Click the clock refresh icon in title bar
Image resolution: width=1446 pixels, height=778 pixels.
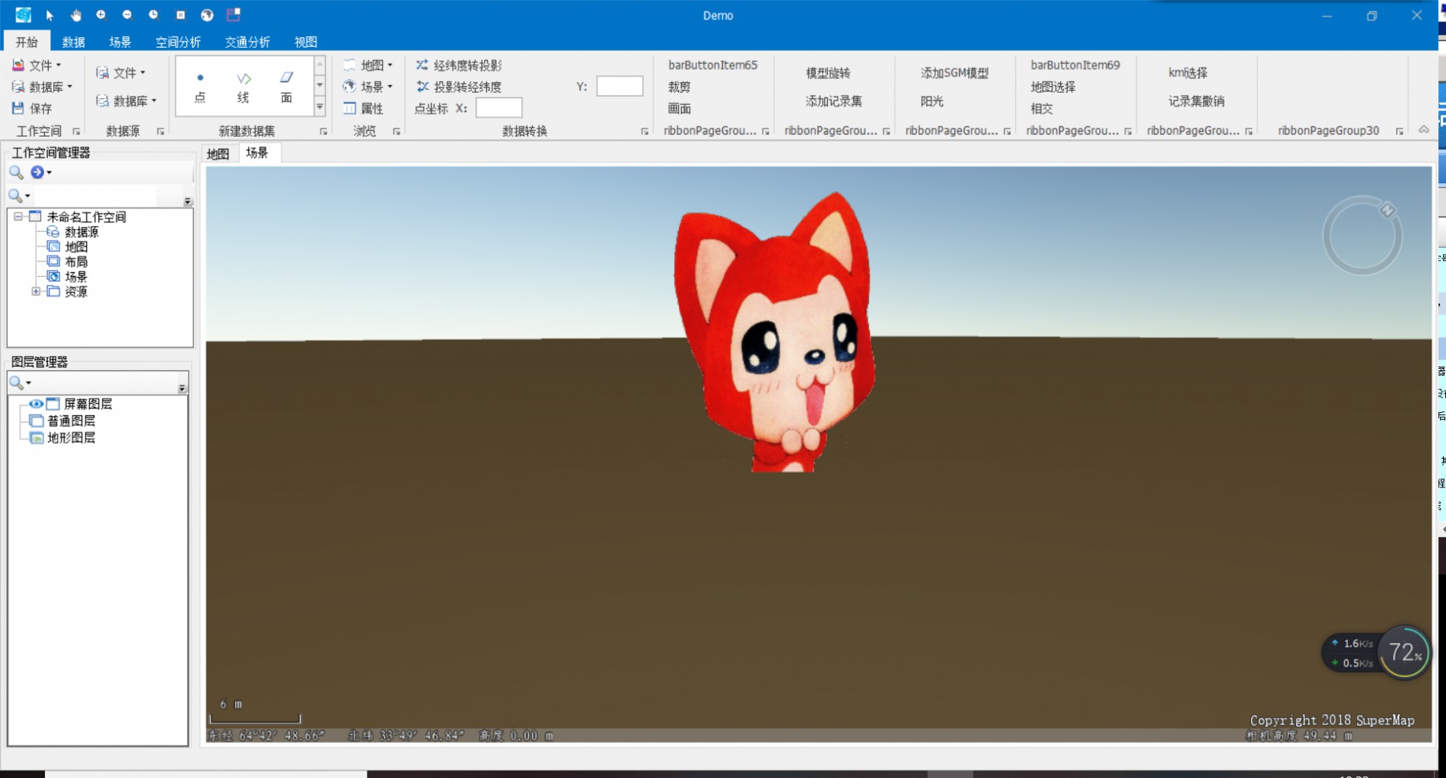click(154, 15)
